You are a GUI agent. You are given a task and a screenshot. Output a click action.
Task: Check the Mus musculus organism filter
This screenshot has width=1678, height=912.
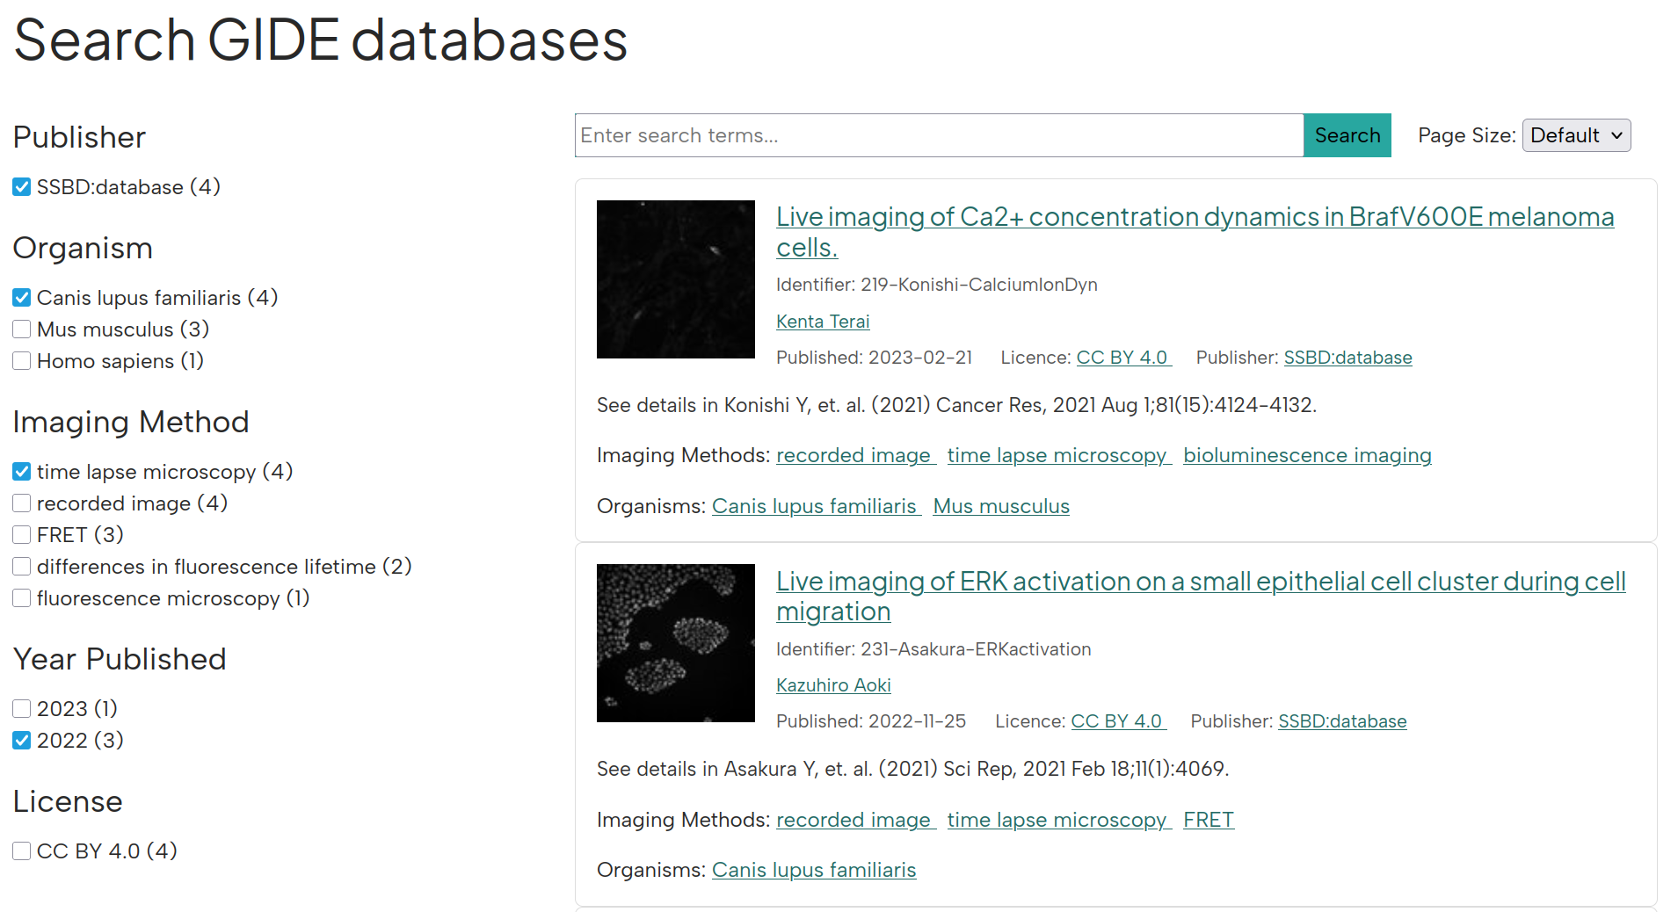point(22,329)
